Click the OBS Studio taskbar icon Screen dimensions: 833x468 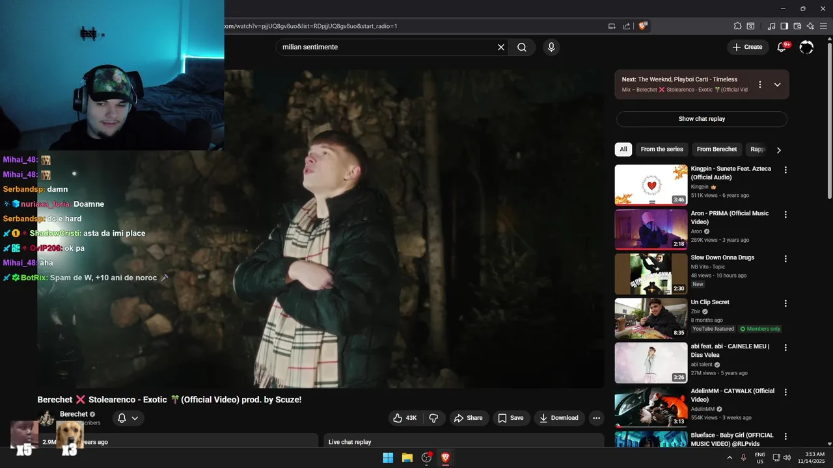[427, 458]
